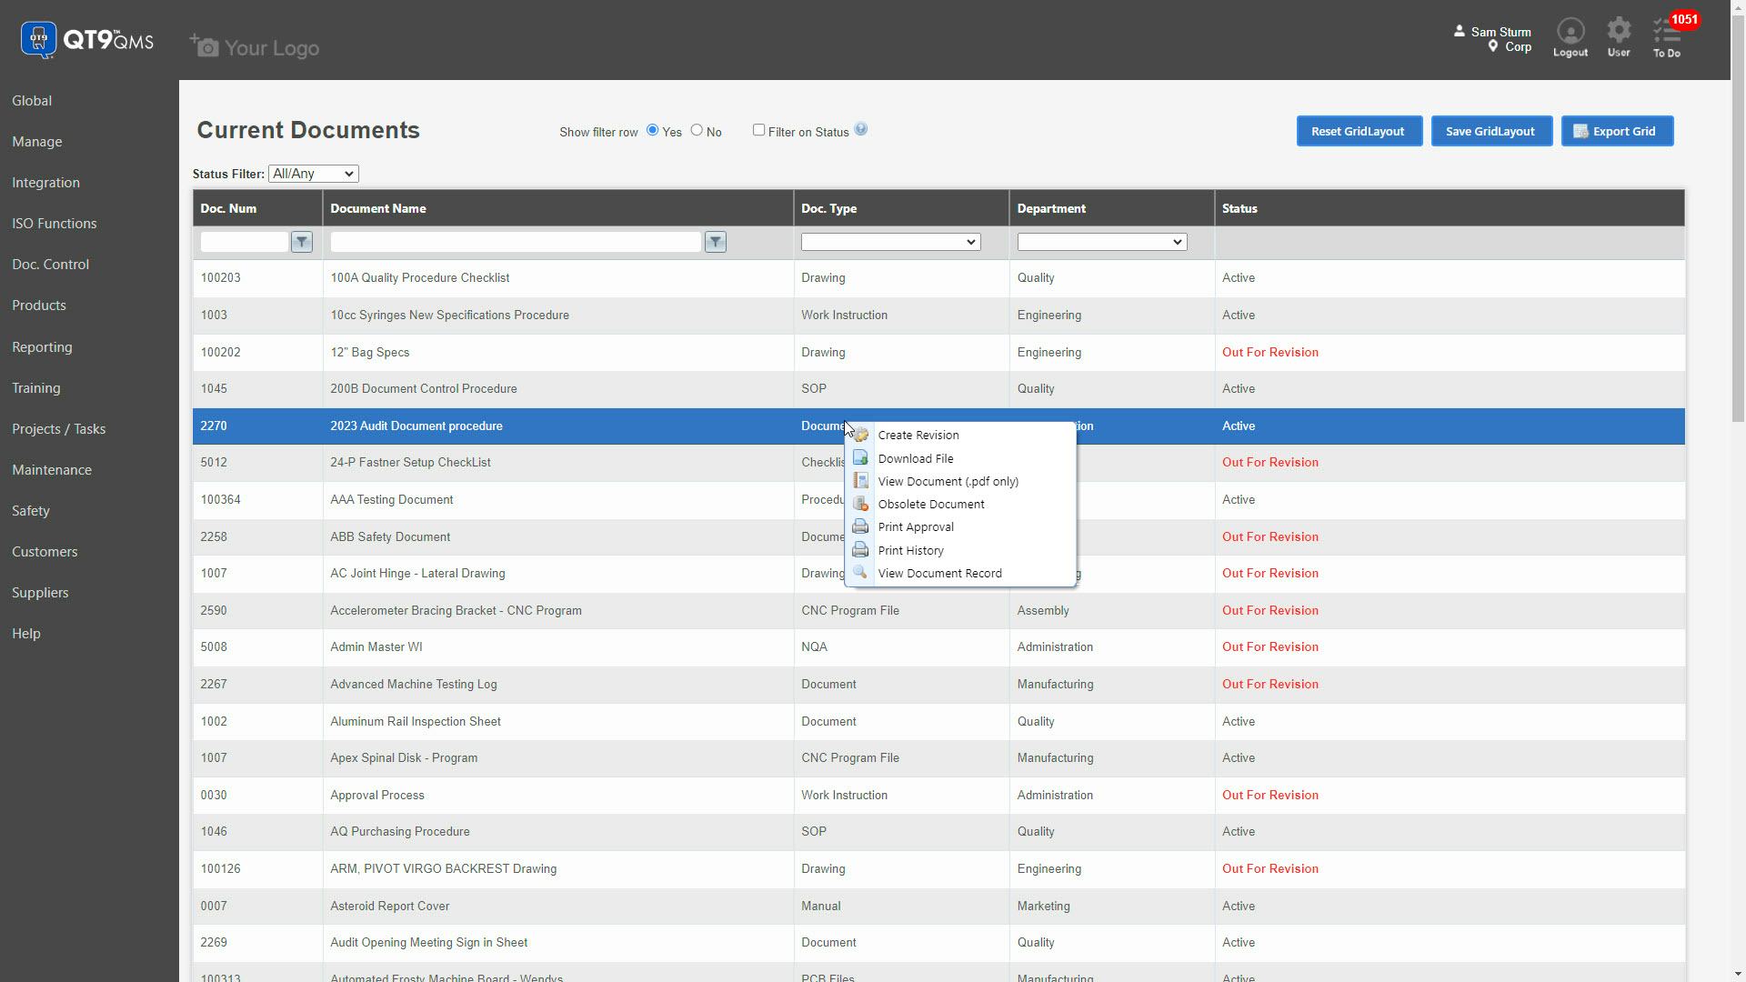
Task: Click the Save GridLayout button
Action: pyautogui.click(x=1490, y=130)
